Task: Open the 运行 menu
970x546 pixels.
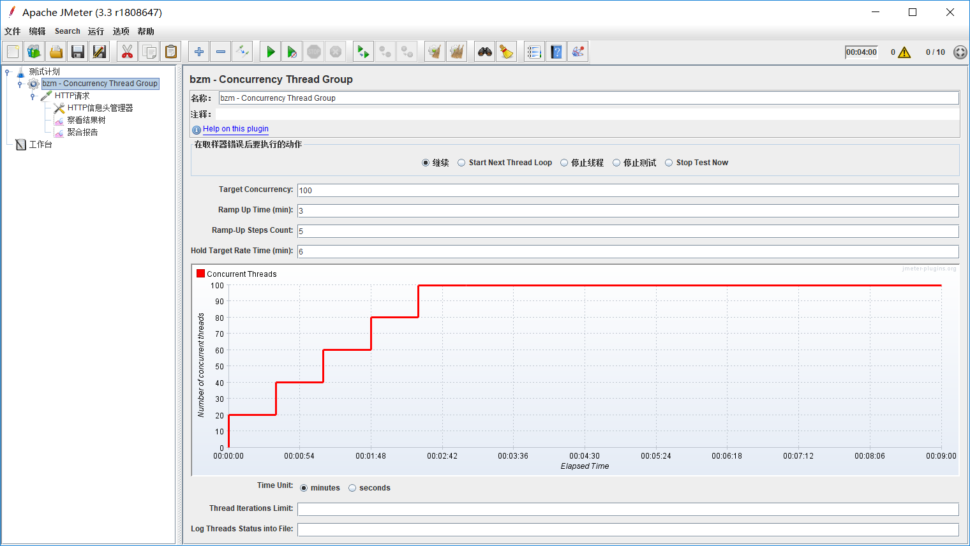Action: 96,31
